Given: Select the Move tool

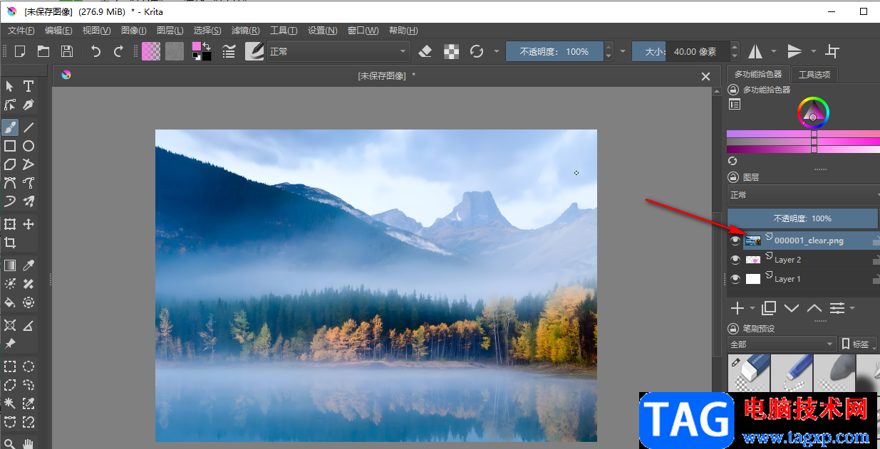Looking at the screenshot, I should [x=29, y=224].
